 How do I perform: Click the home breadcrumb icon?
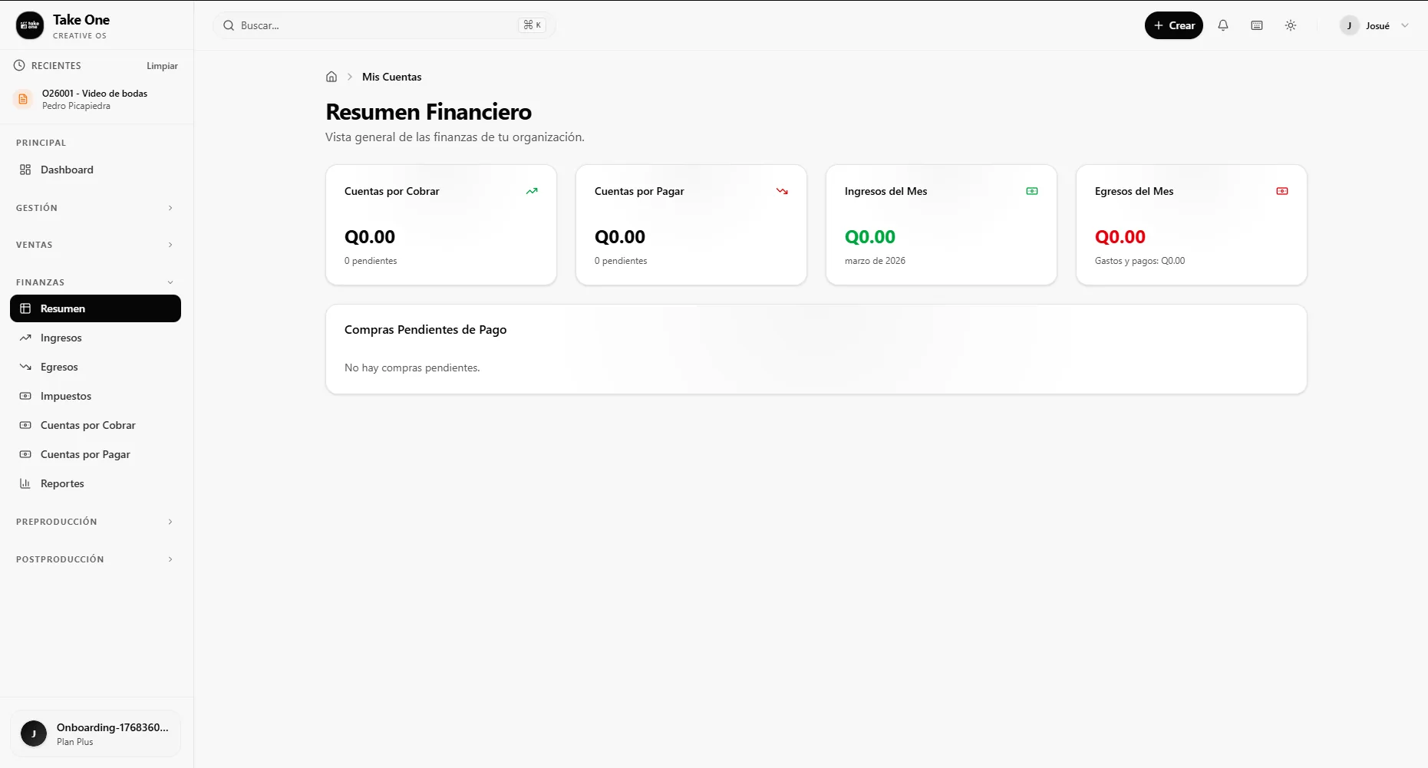pos(331,77)
